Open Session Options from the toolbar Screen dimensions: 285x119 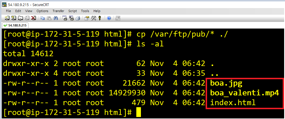point(87,18)
